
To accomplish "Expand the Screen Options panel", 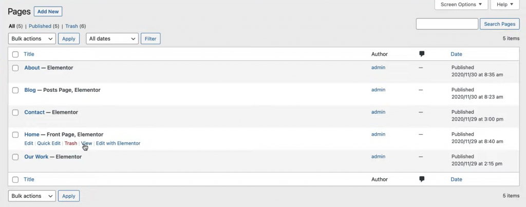I will (461, 5).
